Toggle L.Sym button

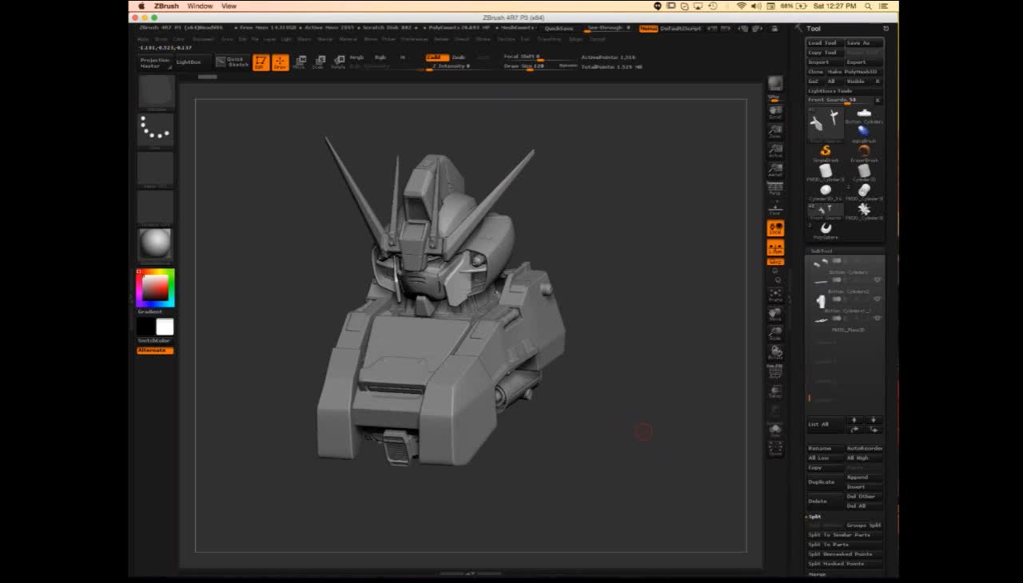[775, 248]
